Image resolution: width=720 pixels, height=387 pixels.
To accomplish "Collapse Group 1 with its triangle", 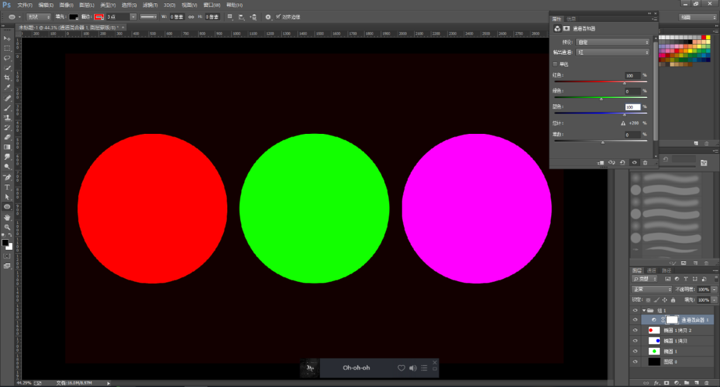I will point(644,310).
